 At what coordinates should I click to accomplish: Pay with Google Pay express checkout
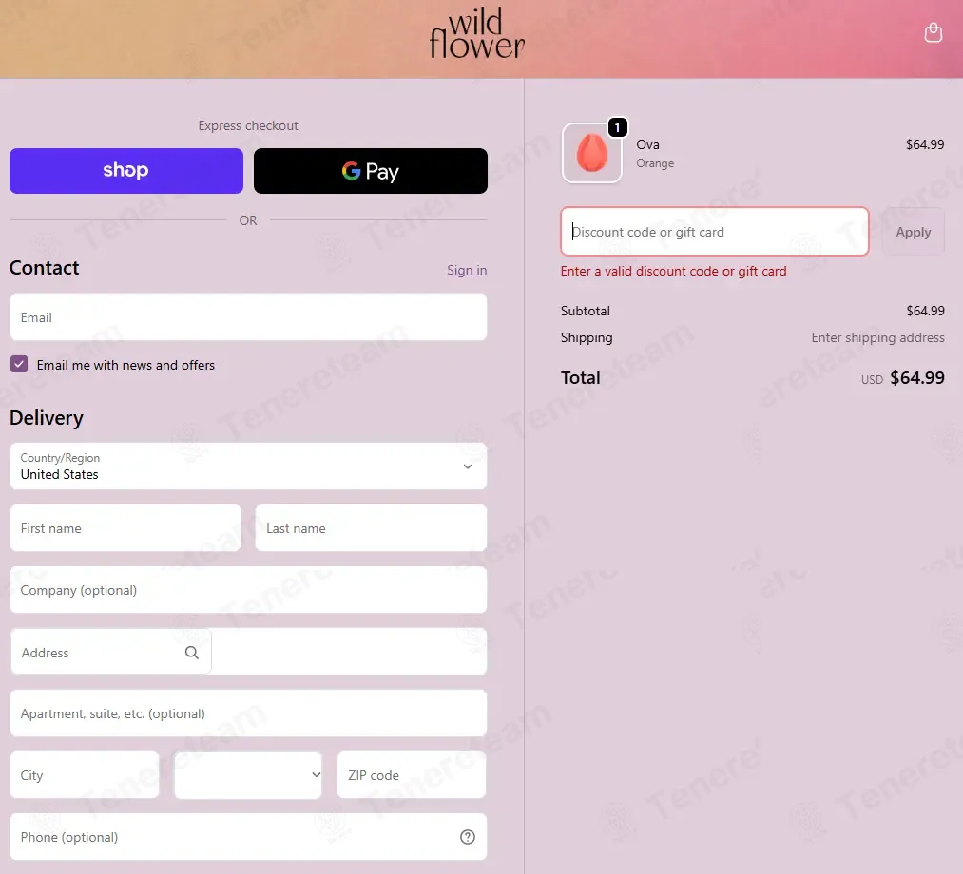371,171
